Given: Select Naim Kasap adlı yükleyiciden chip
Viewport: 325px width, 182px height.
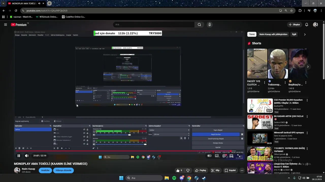Looking at the screenshot, I should (273, 34).
